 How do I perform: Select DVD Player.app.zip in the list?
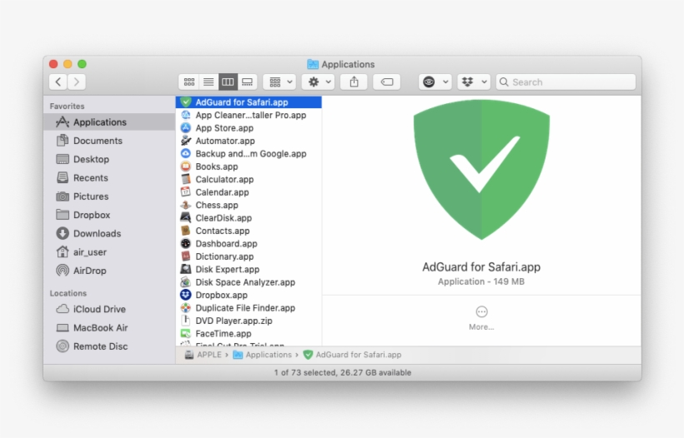(x=249, y=321)
